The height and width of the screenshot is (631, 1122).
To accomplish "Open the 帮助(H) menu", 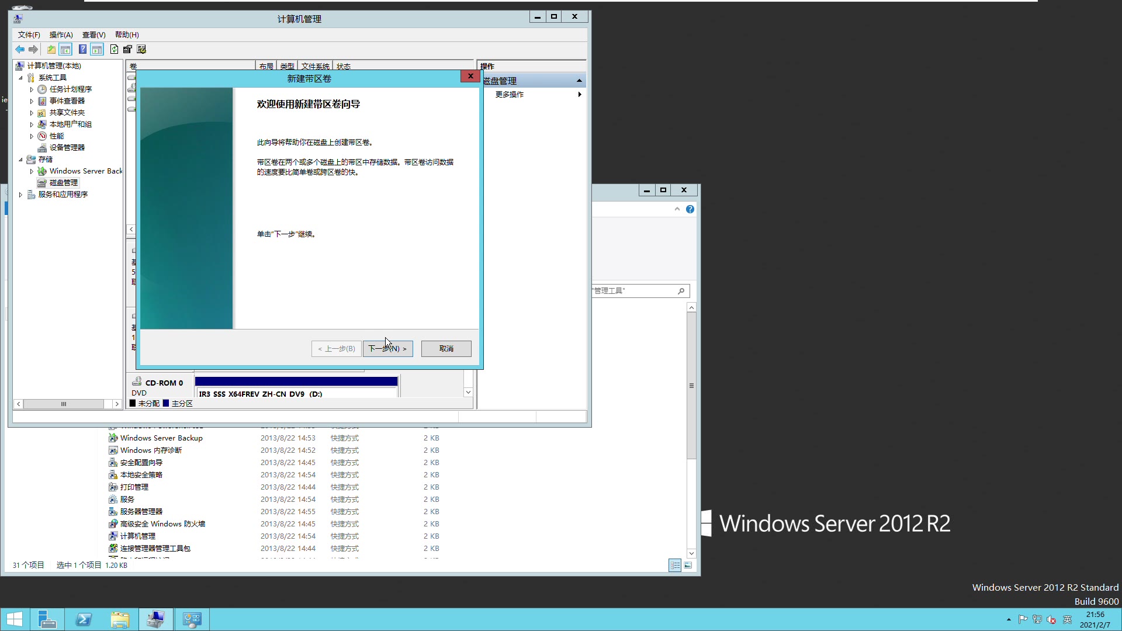I will tap(127, 35).
